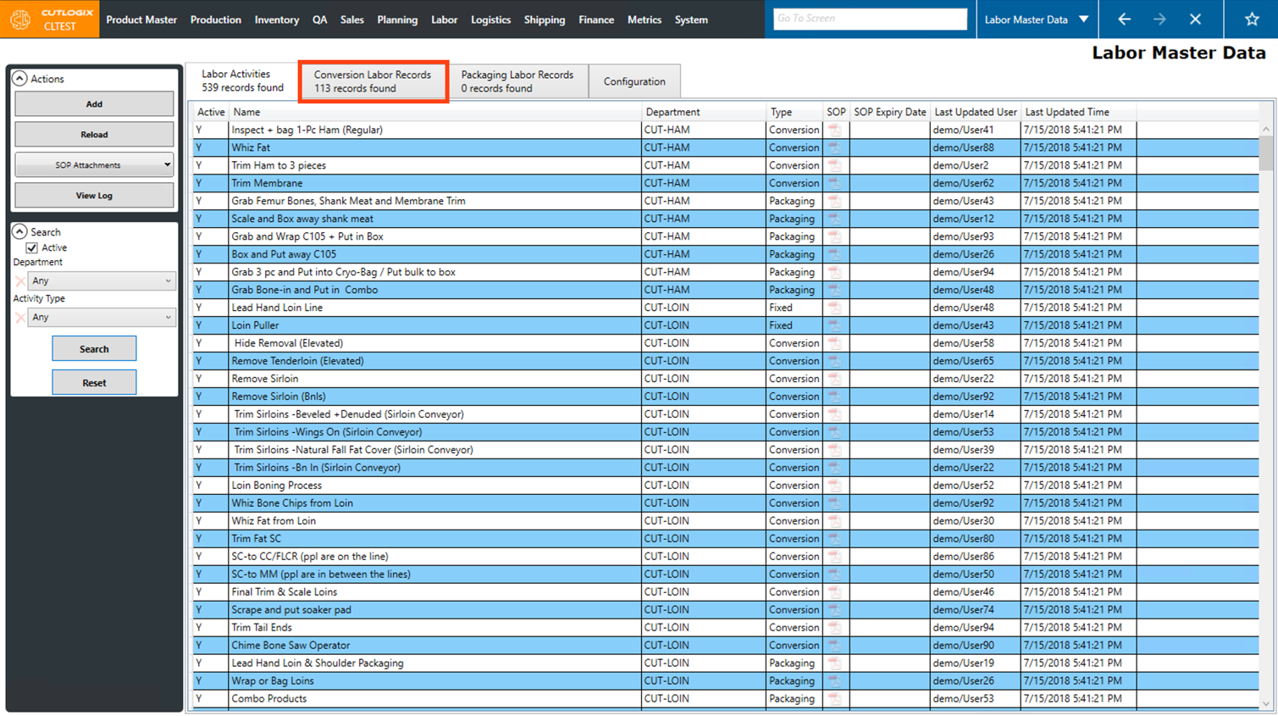
Task: Switch to Conversion Labor Records tab
Action: pos(373,81)
